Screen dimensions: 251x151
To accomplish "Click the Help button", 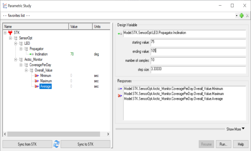I will (x=241, y=144).
